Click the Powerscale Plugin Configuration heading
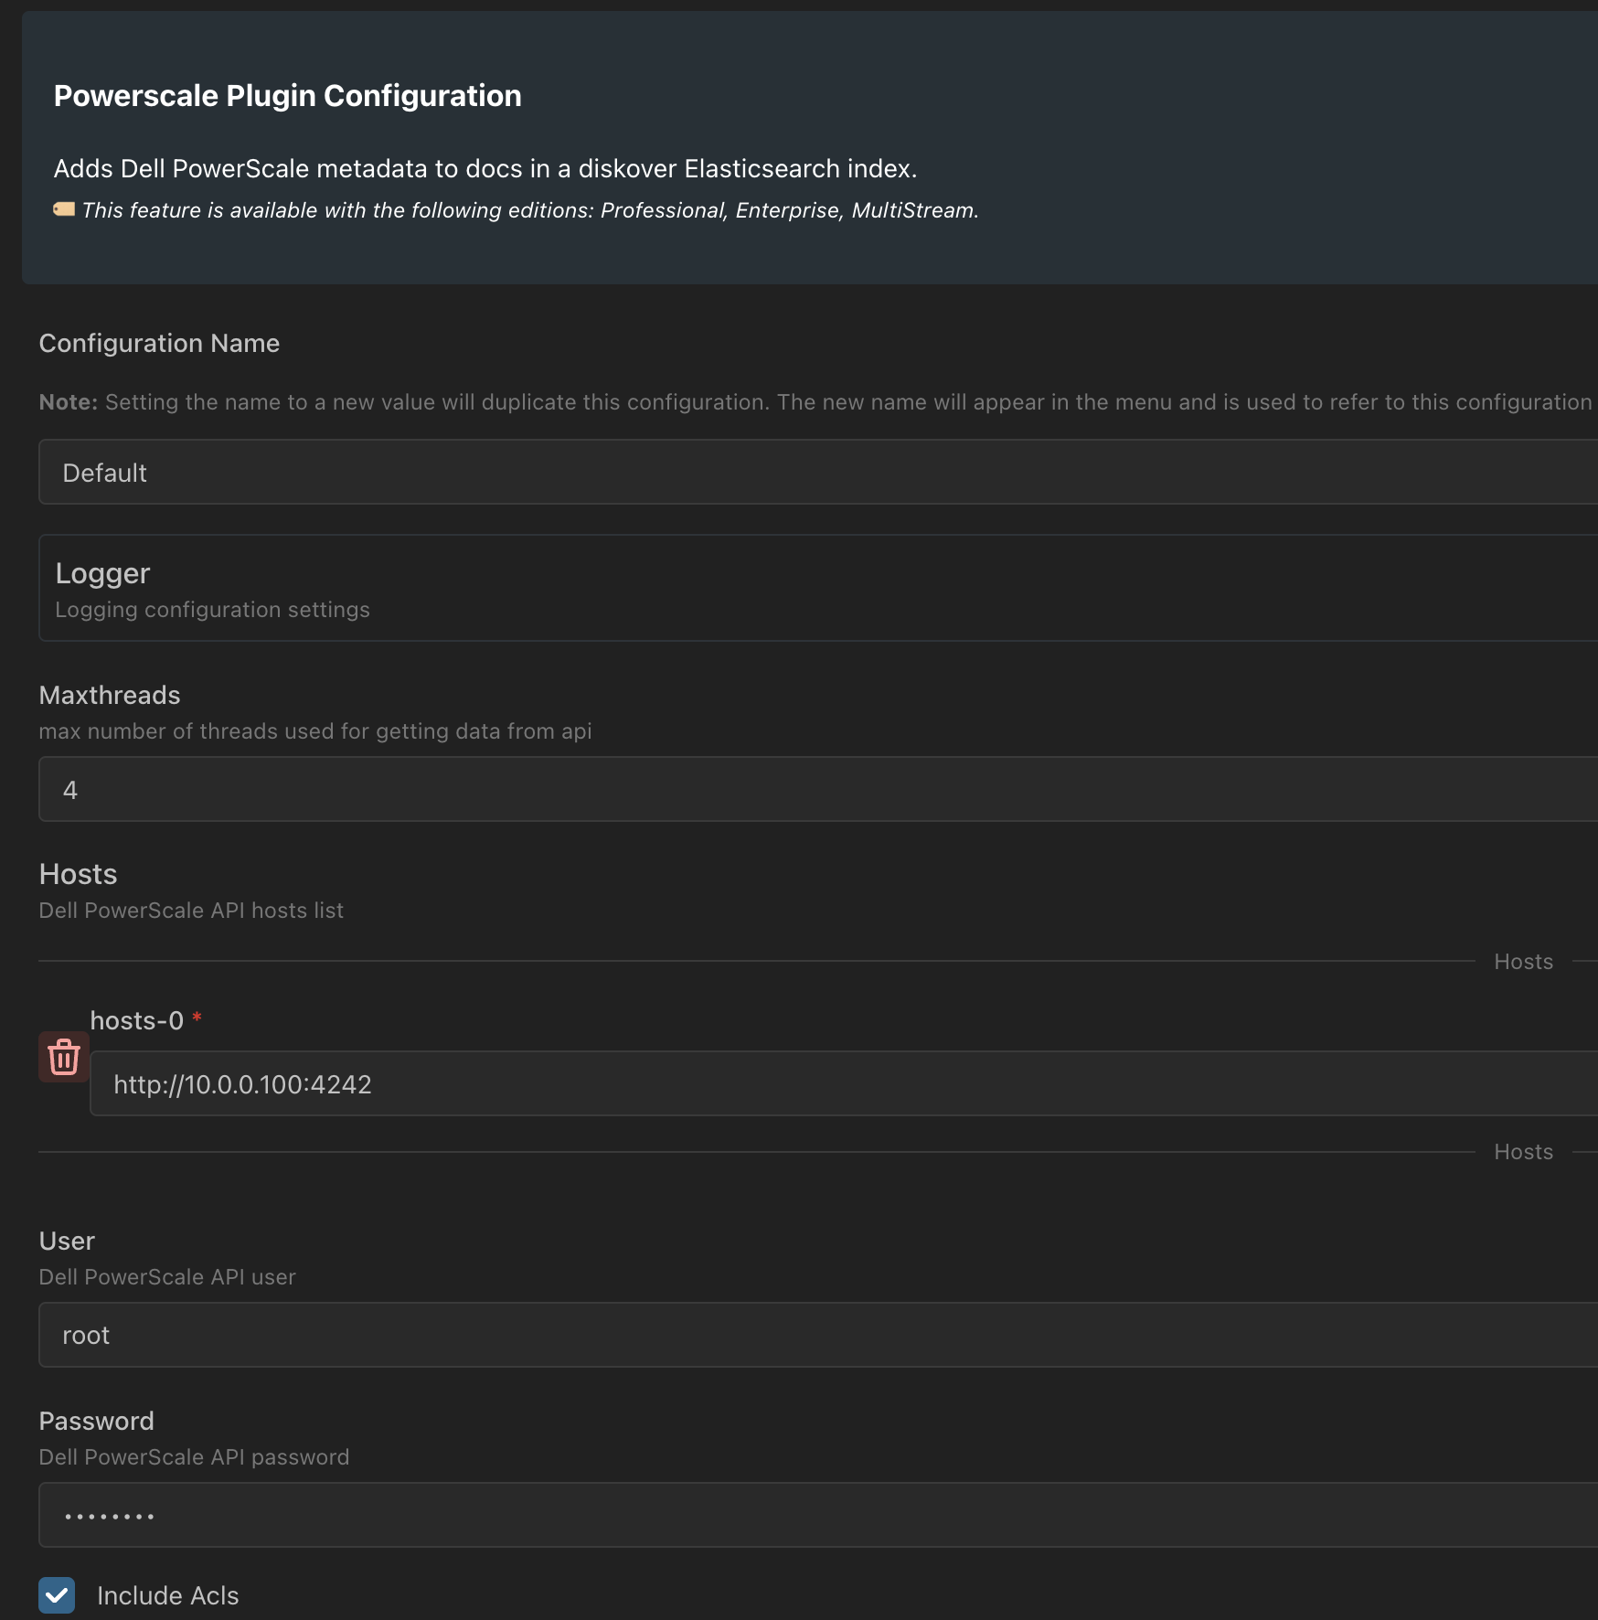 [287, 96]
